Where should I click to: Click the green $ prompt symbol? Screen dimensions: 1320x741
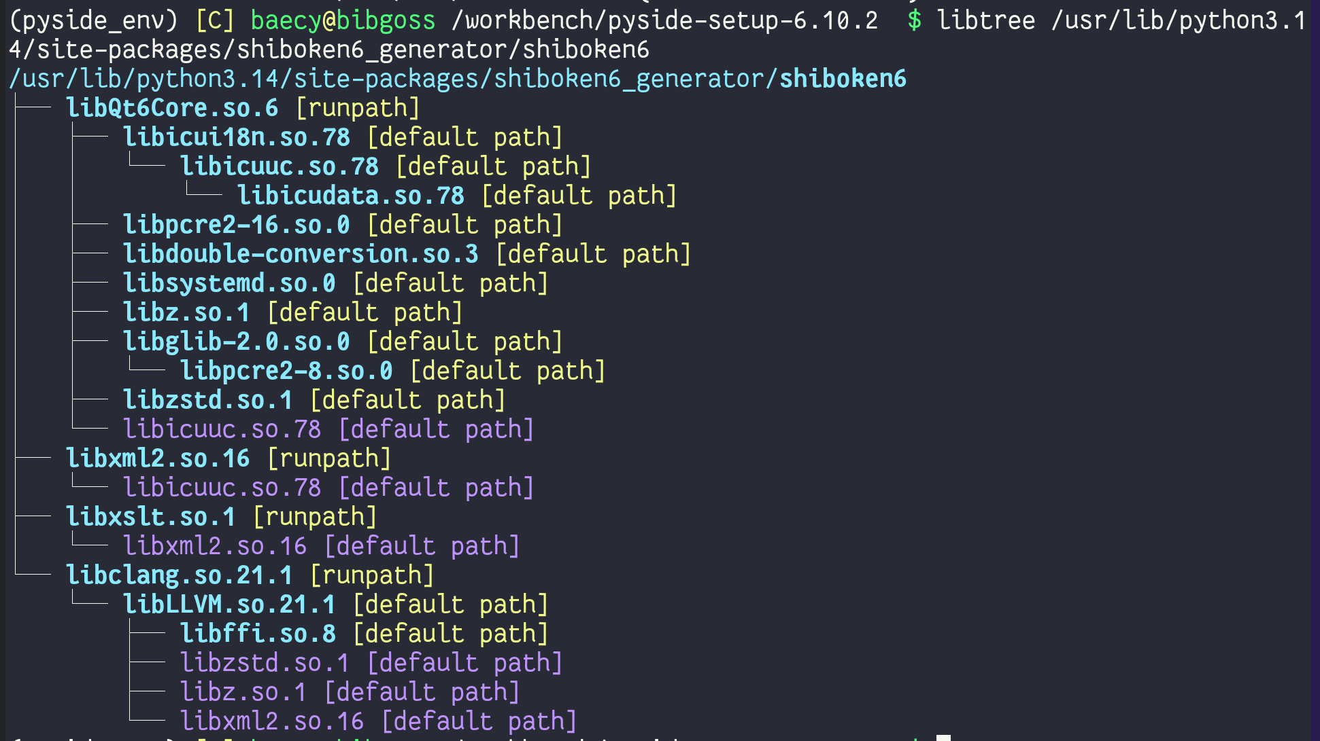915,20
